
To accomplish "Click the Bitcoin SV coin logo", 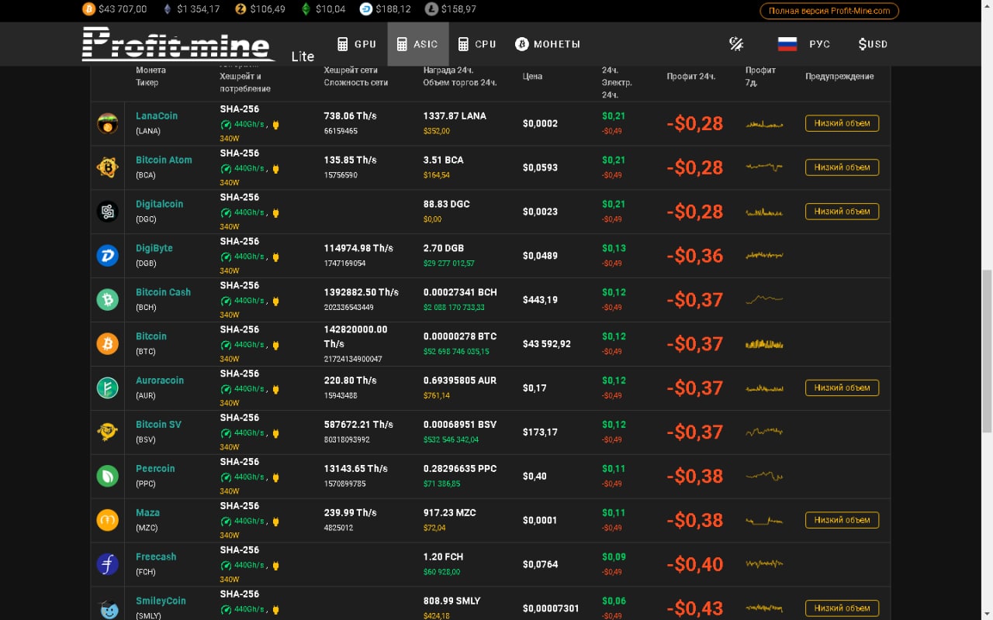I will [x=108, y=432].
